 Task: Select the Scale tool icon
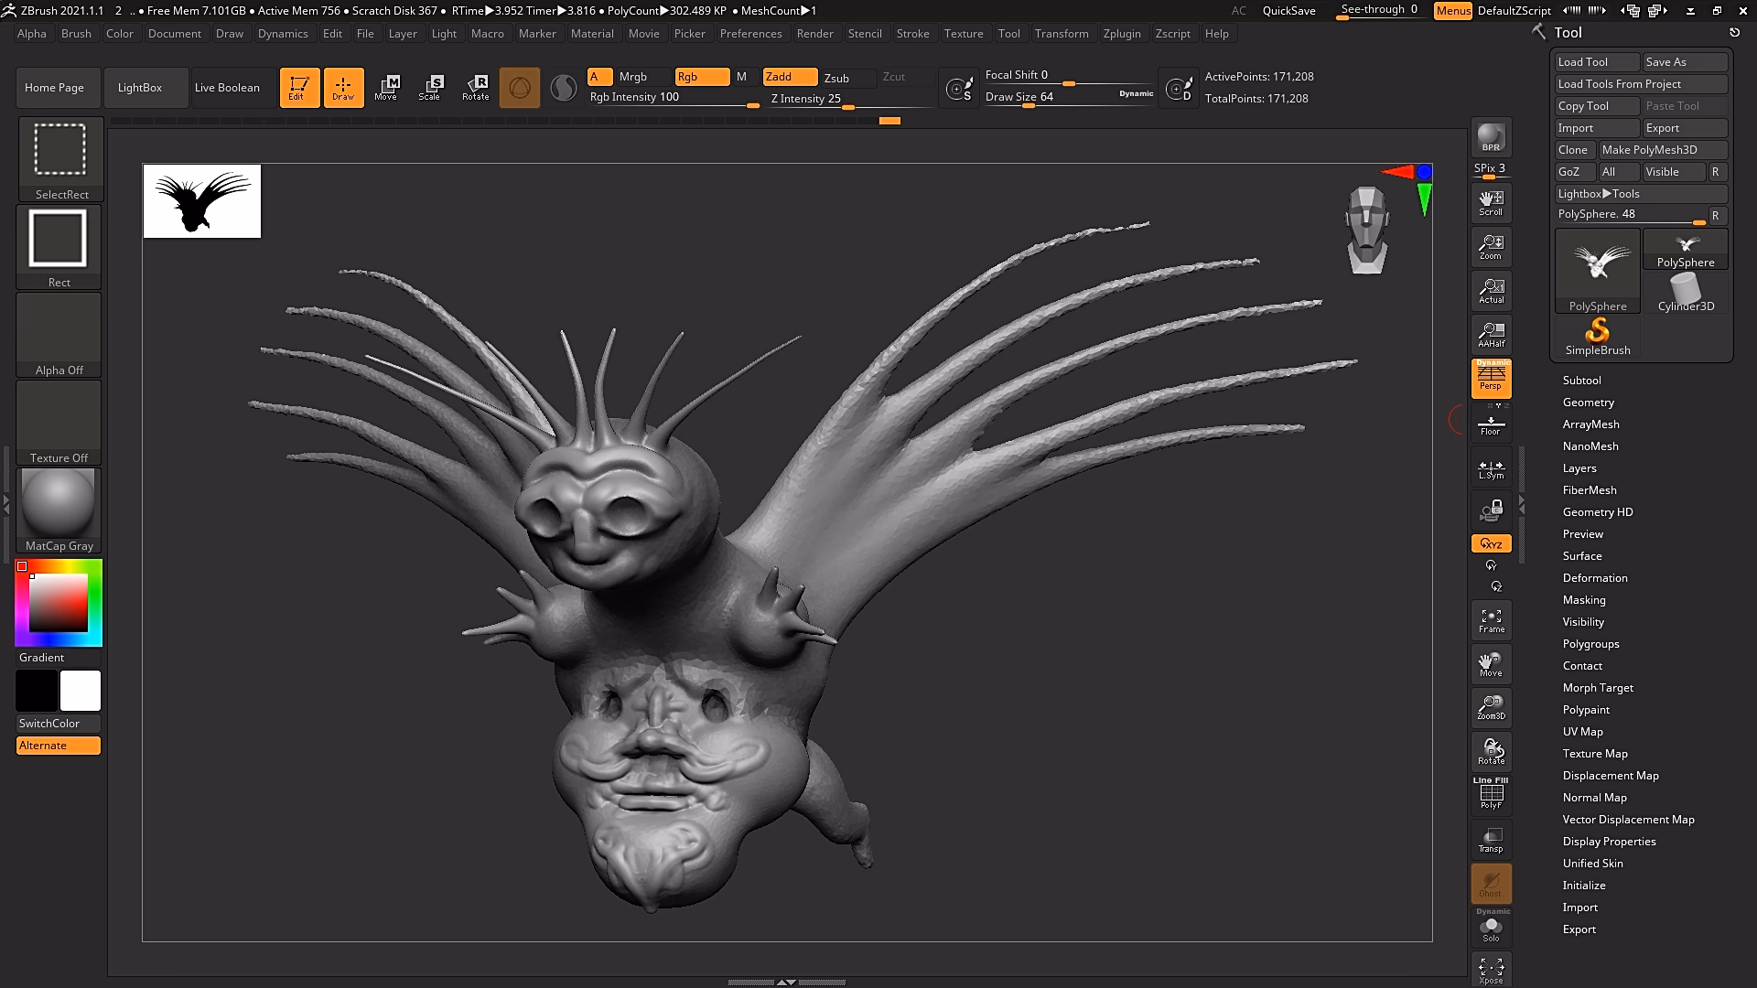429,87
